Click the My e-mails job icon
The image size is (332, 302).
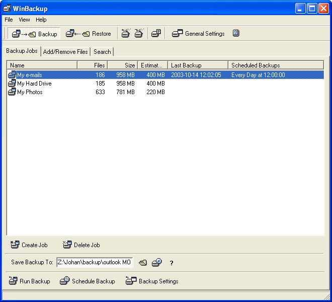[x=12, y=74]
